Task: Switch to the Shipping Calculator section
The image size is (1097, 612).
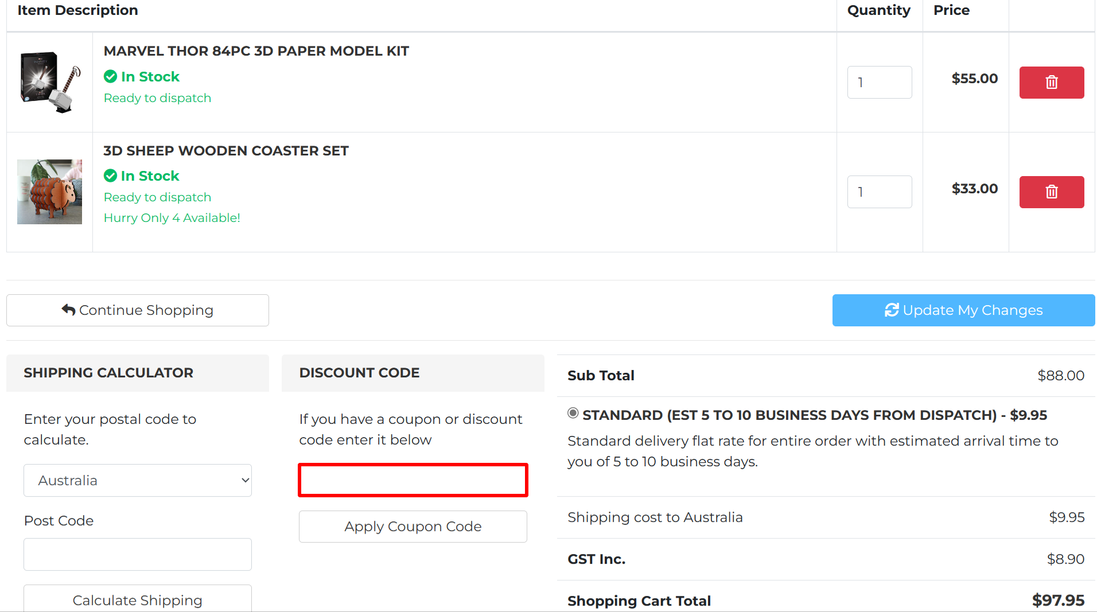Action: point(108,373)
